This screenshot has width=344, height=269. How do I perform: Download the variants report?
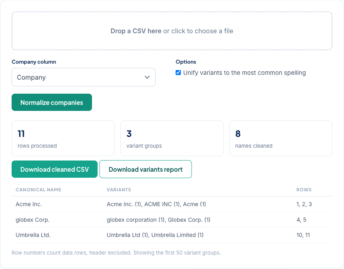[x=146, y=169]
